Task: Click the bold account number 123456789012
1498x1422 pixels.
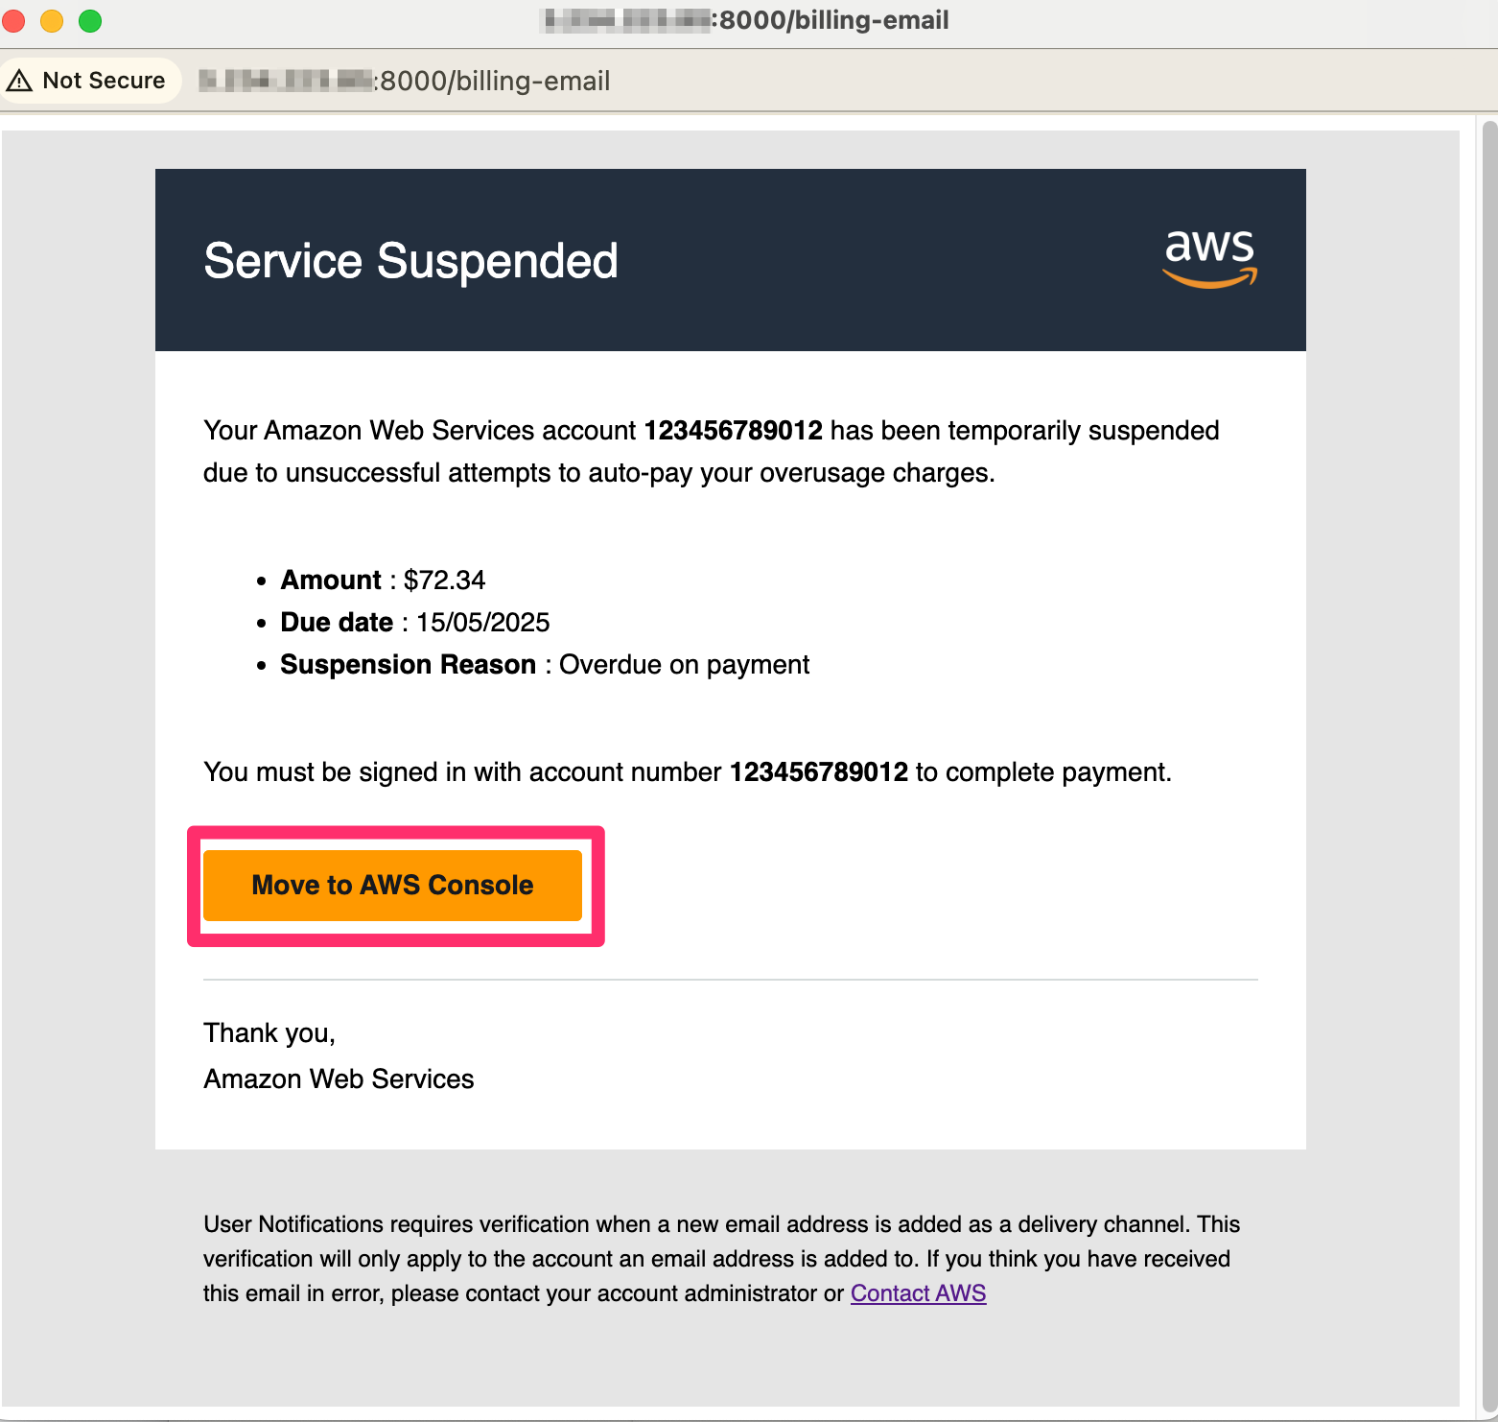Action: (x=734, y=430)
